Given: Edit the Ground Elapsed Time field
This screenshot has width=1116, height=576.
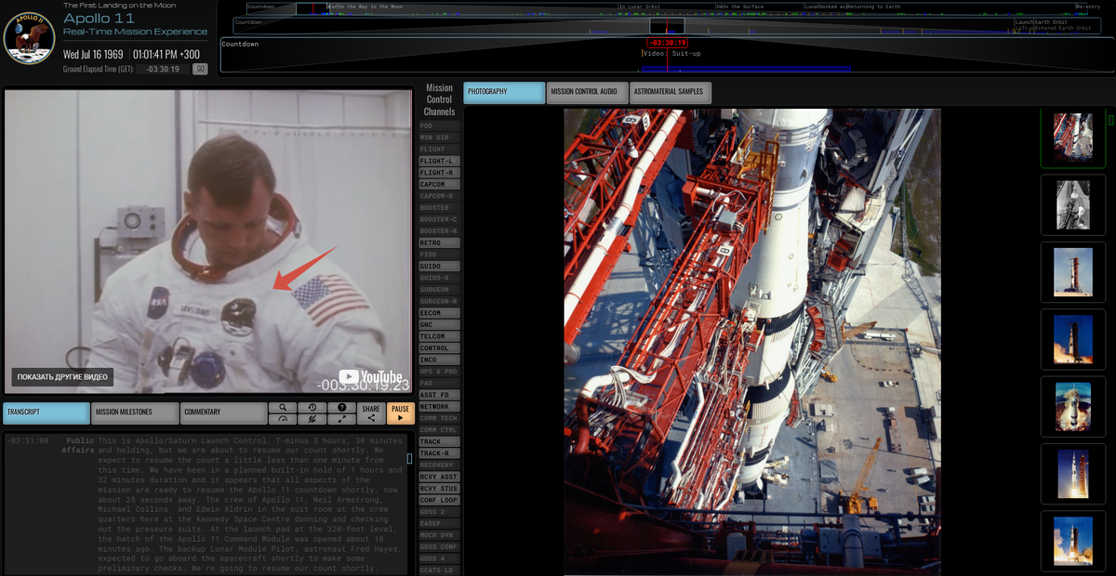Looking at the screenshot, I should point(163,69).
